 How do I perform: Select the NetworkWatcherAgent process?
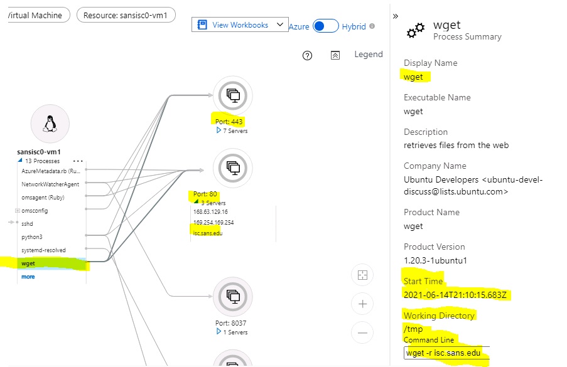pos(50,184)
